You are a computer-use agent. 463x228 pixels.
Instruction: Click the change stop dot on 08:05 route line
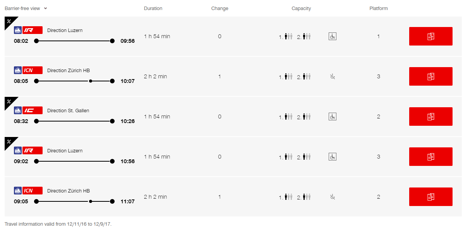[90, 81]
